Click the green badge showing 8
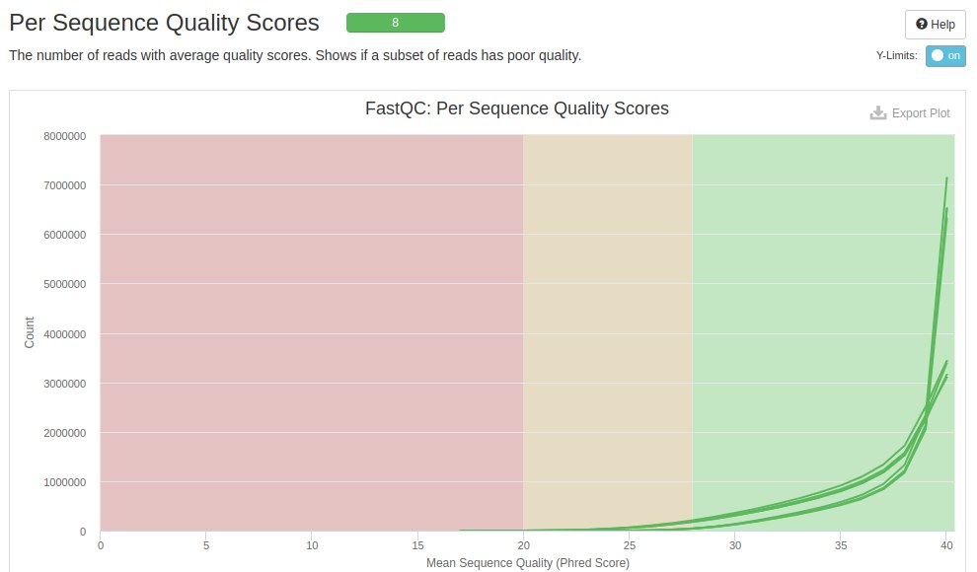The width and height of the screenshot is (977, 572). pos(395,22)
